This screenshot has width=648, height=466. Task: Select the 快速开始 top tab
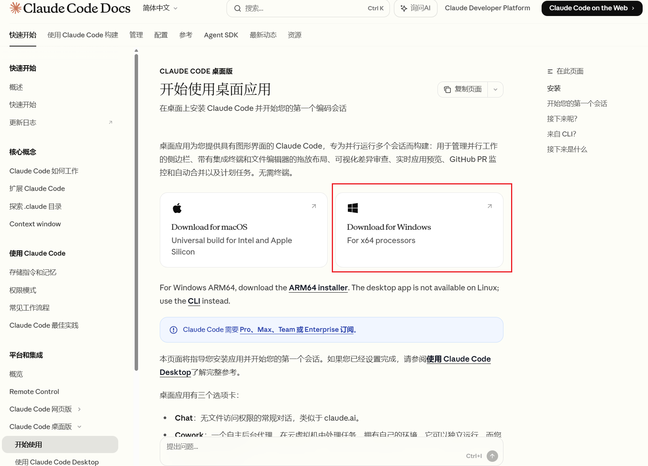click(23, 35)
